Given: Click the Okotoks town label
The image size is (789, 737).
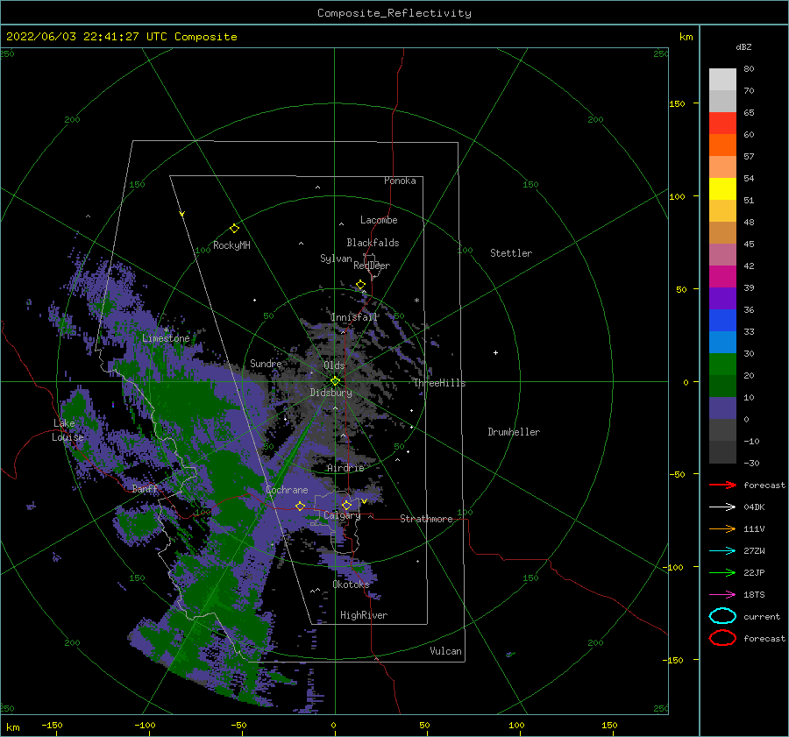Looking at the screenshot, I should (351, 585).
